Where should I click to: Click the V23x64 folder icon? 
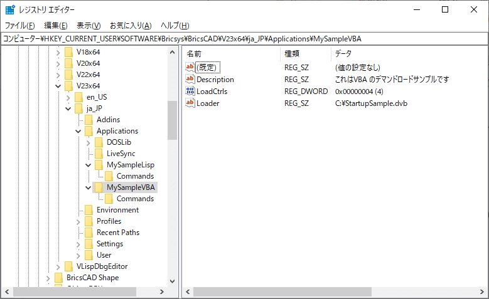point(68,86)
